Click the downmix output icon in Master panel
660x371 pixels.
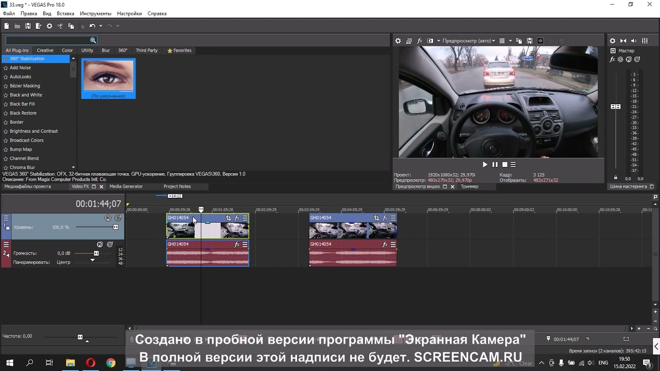[x=623, y=41]
